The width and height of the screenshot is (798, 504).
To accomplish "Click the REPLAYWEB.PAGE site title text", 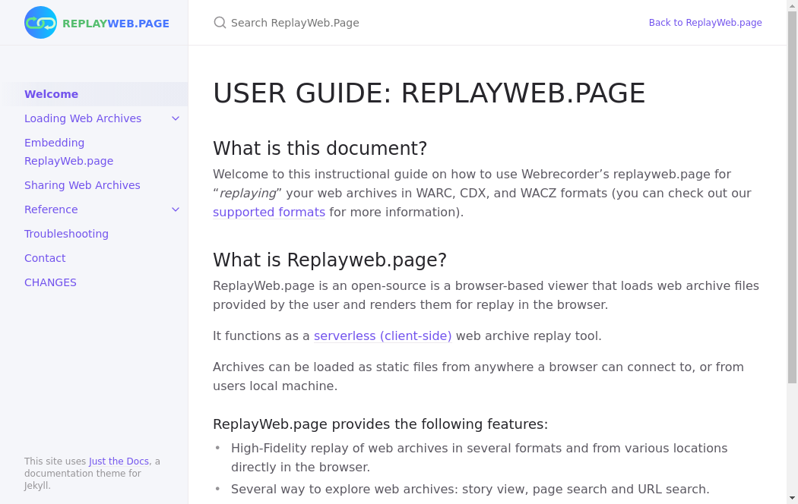I will [116, 24].
